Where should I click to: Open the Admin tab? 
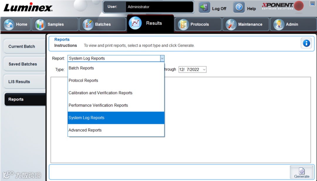click(294, 24)
